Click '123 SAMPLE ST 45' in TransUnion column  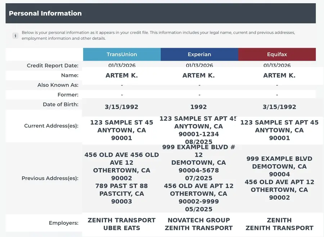point(122,122)
